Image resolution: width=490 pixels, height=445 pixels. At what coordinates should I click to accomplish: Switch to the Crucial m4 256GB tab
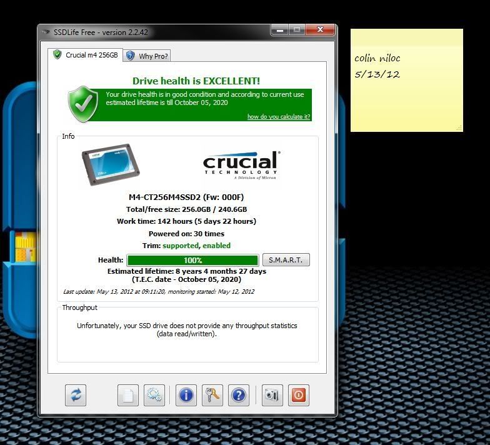85,55
